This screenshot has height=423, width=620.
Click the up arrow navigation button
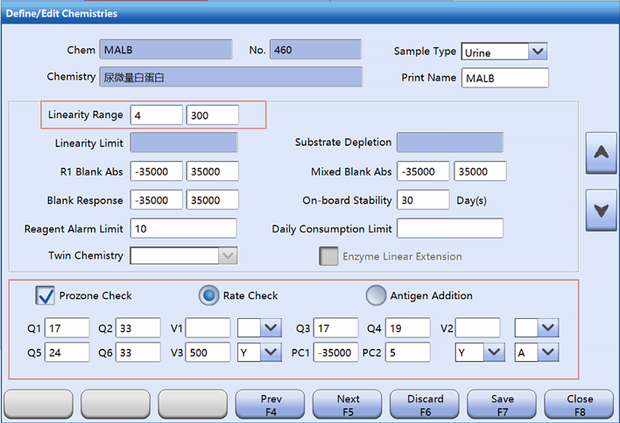[601, 153]
